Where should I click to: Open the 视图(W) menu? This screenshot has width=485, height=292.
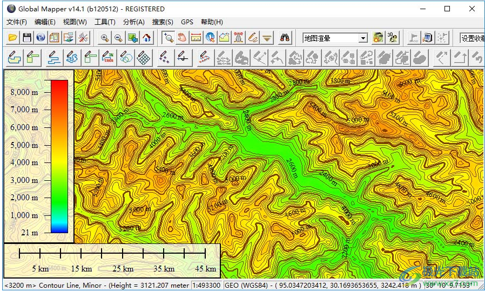pos(75,22)
